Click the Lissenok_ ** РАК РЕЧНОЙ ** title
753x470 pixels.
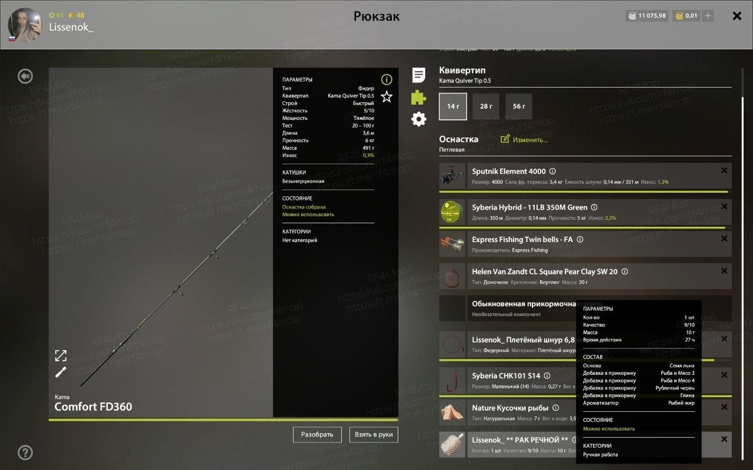click(x=520, y=440)
